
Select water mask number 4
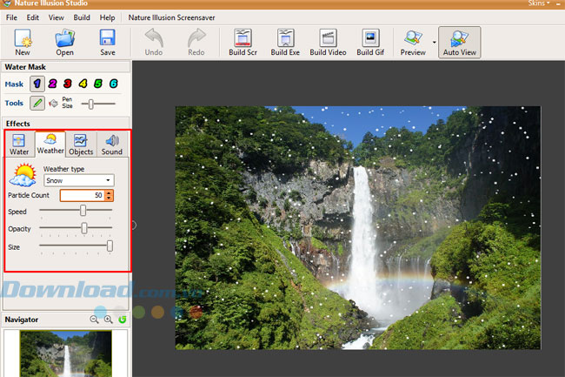[x=83, y=84]
